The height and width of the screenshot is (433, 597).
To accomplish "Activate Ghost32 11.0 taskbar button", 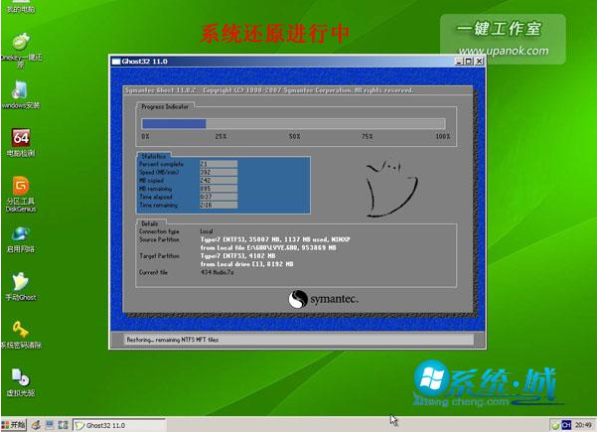I will pos(119,425).
